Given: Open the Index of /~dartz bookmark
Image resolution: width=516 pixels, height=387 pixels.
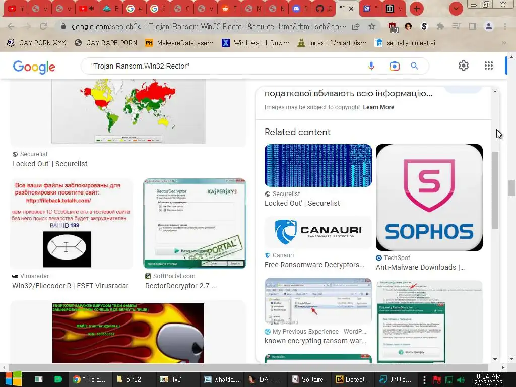Looking at the screenshot, I should (x=332, y=43).
